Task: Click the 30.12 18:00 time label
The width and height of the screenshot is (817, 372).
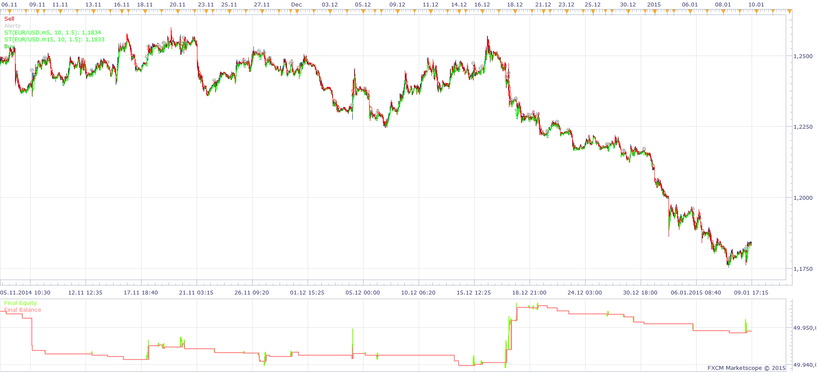Action: pos(640,293)
